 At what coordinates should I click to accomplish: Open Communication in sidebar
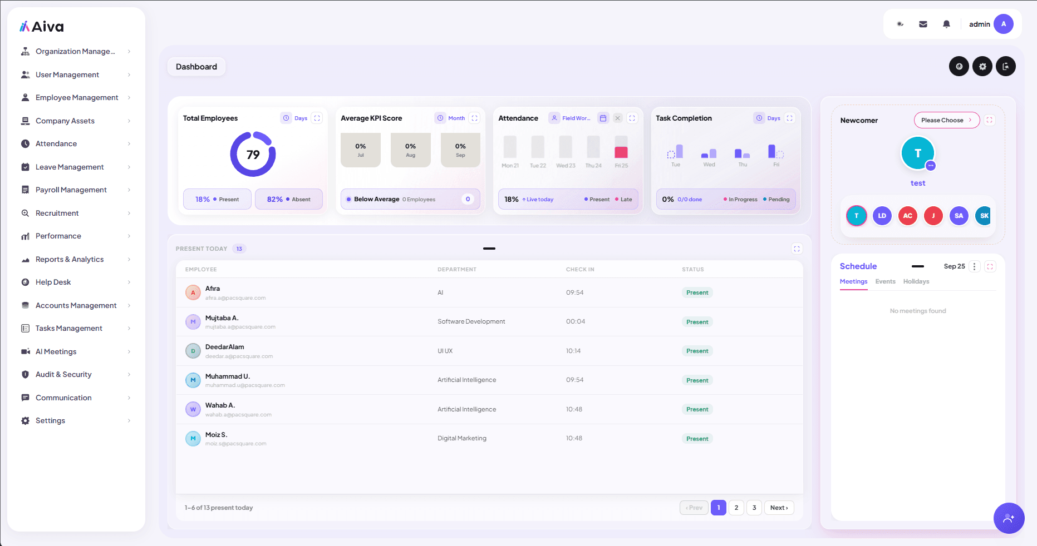point(76,398)
